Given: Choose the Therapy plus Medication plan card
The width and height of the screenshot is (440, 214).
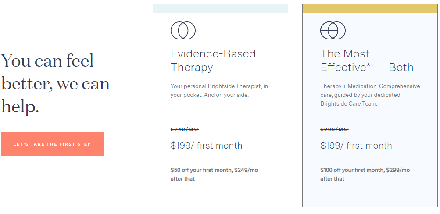Looking at the screenshot, I should [370, 105].
